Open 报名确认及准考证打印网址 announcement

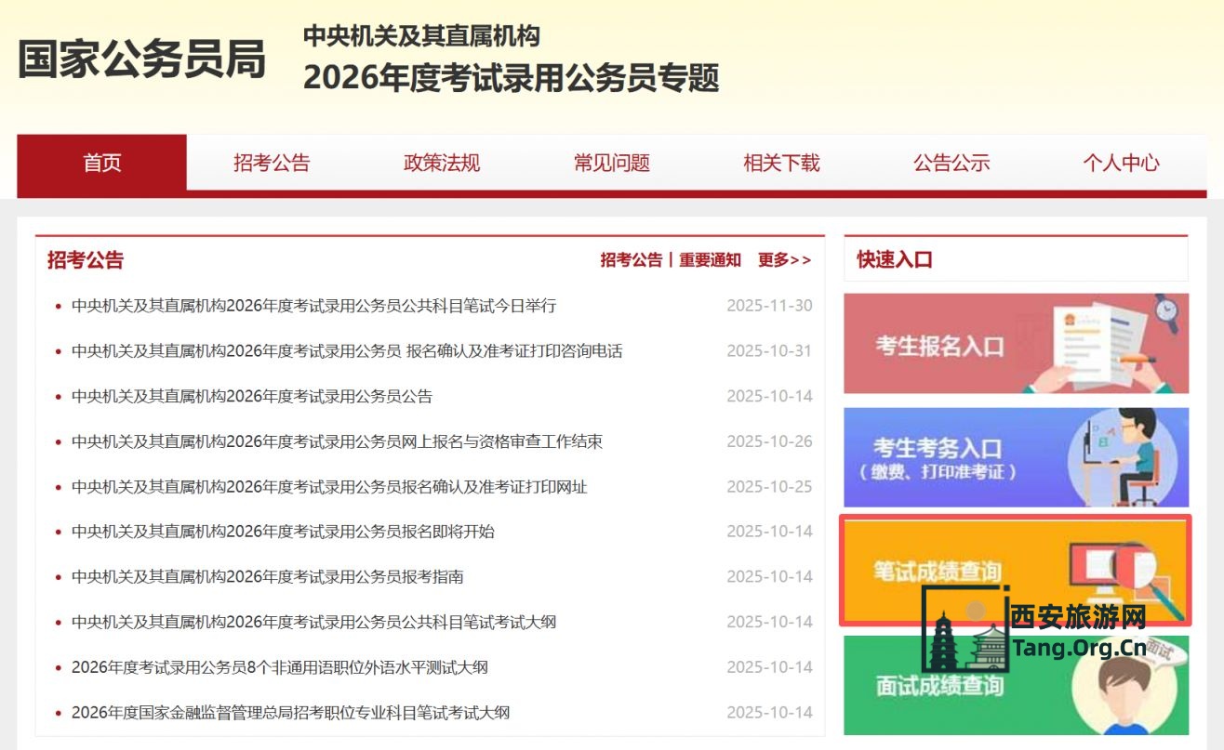[329, 487]
